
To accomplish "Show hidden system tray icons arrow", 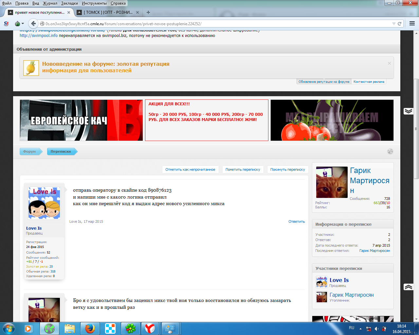I will click(x=360, y=328).
